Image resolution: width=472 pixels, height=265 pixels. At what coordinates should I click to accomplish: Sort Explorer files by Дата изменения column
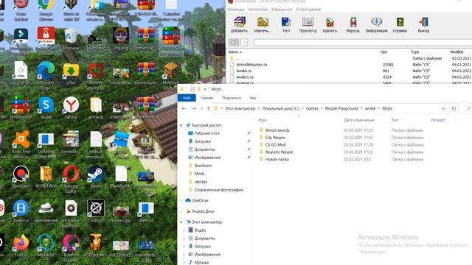359,120
